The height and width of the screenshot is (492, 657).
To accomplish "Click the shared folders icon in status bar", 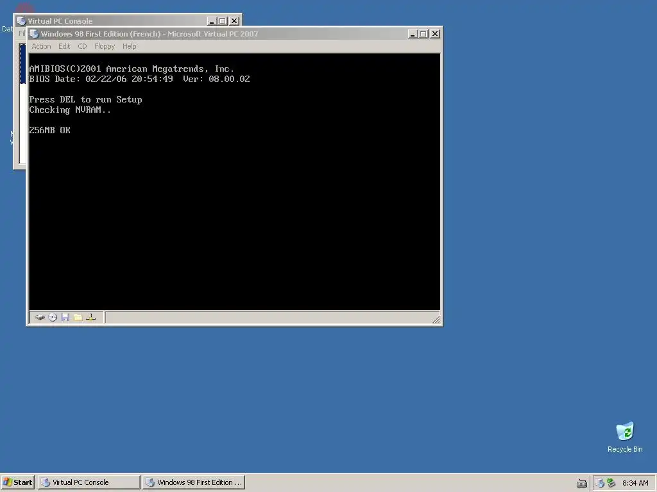I will pyautogui.click(x=78, y=317).
